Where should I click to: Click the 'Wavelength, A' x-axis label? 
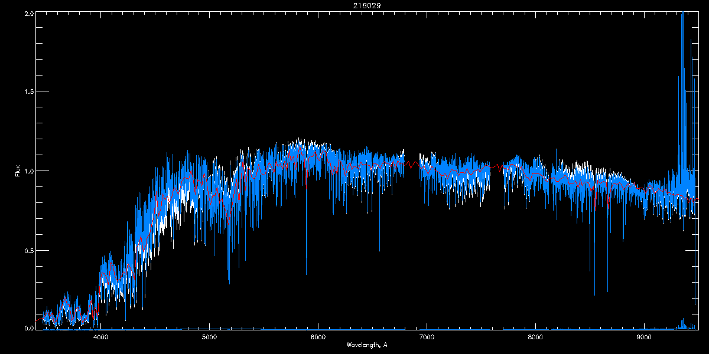point(366,345)
